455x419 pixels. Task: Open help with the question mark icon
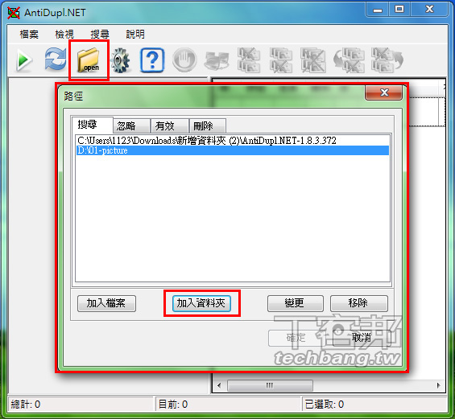(x=153, y=60)
